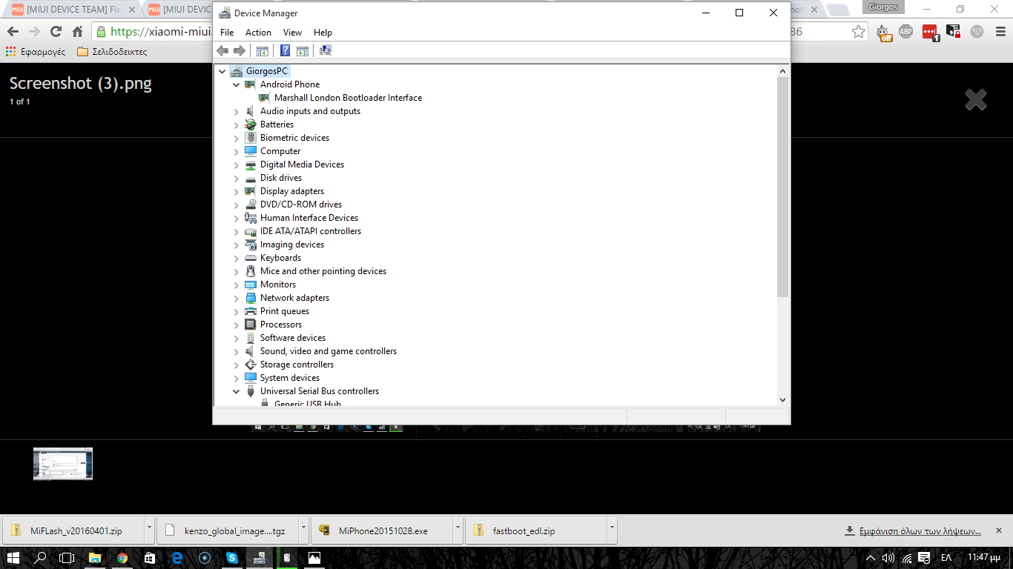Close image viewer with large X
1013x569 pixels.
(975, 99)
